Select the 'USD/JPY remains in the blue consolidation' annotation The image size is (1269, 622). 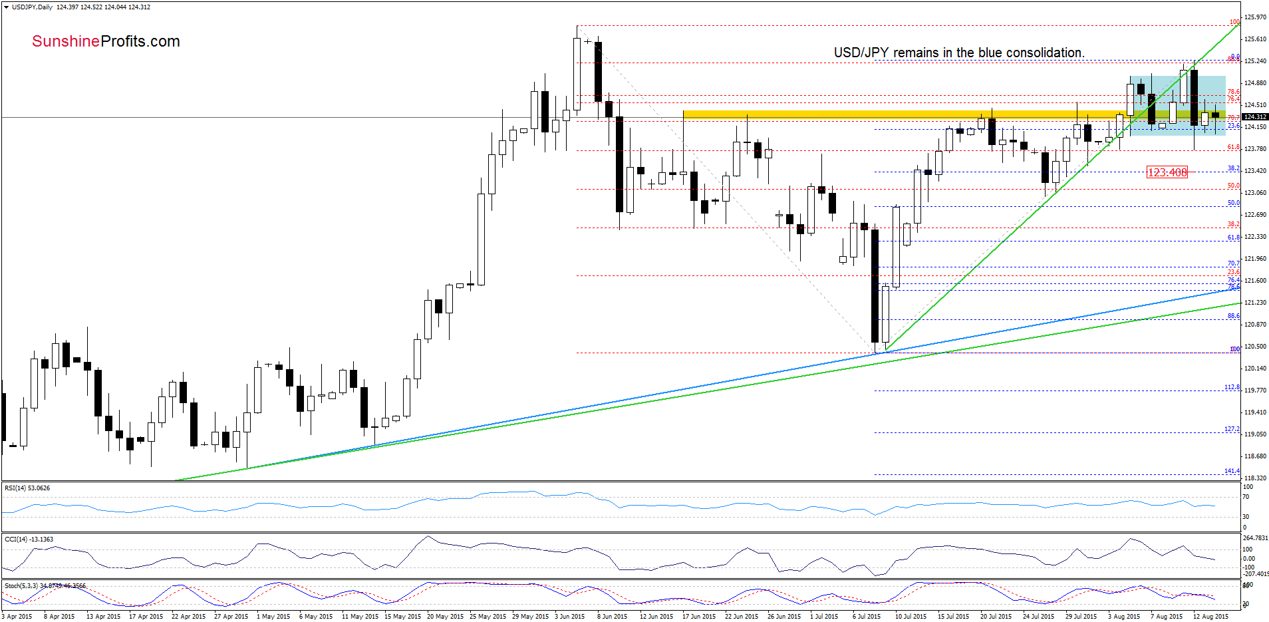[959, 53]
